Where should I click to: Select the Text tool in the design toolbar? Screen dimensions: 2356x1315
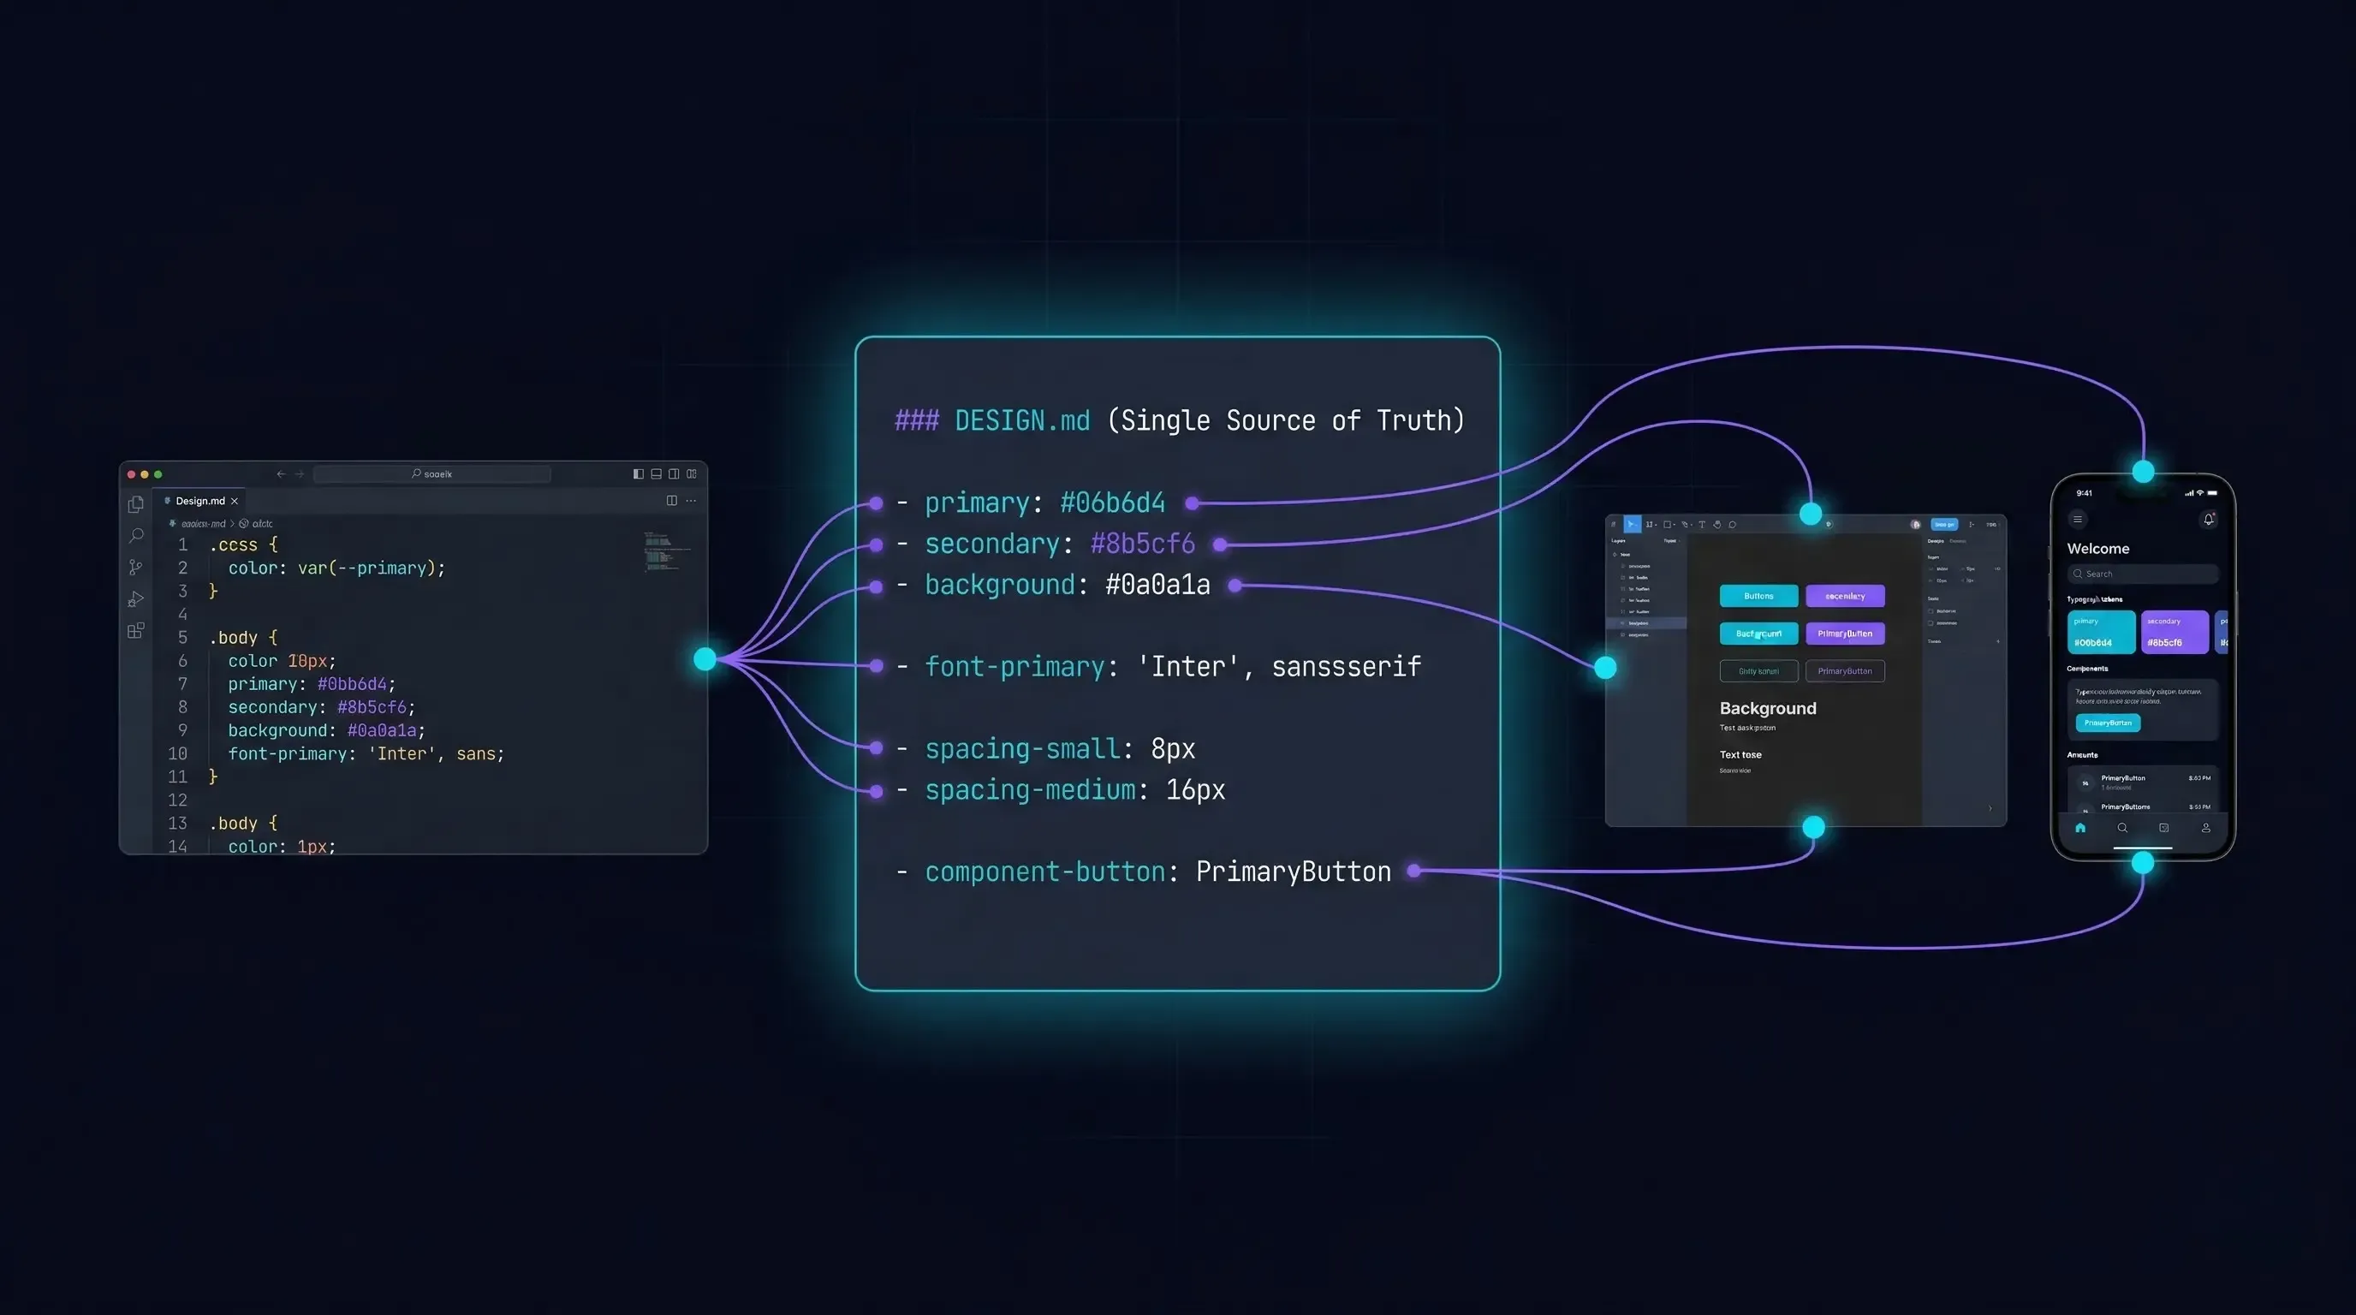(x=1703, y=525)
